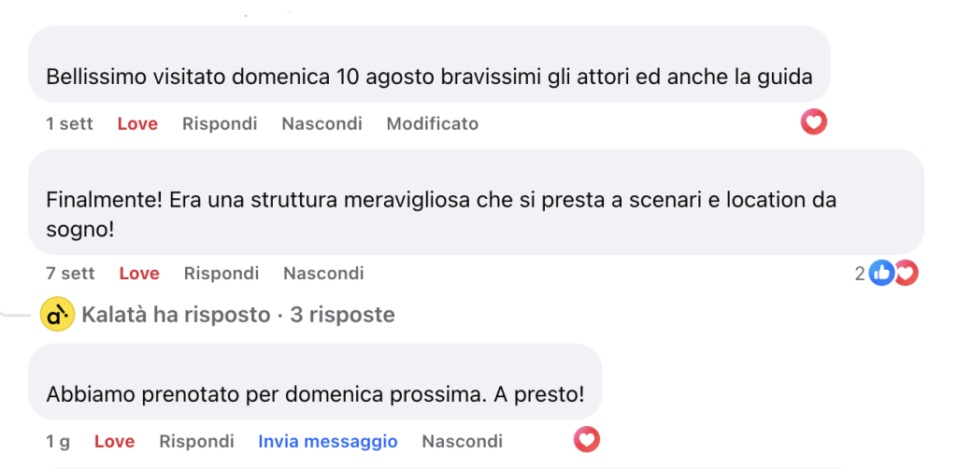The image size is (957, 468).
Task: Open reactions on the Finalmente comment
Action: tap(886, 274)
